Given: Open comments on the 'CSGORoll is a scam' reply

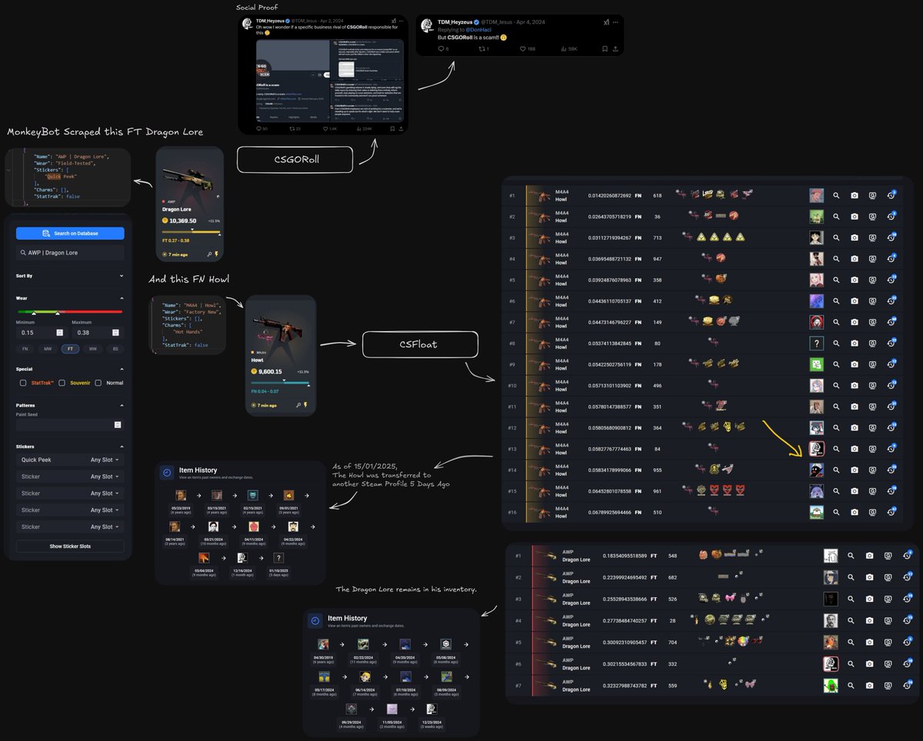Looking at the screenshot, I should point(441,48).
